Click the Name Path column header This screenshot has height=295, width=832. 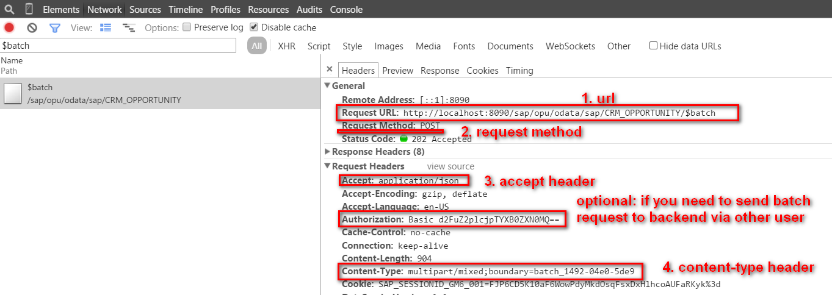point(160,66)
